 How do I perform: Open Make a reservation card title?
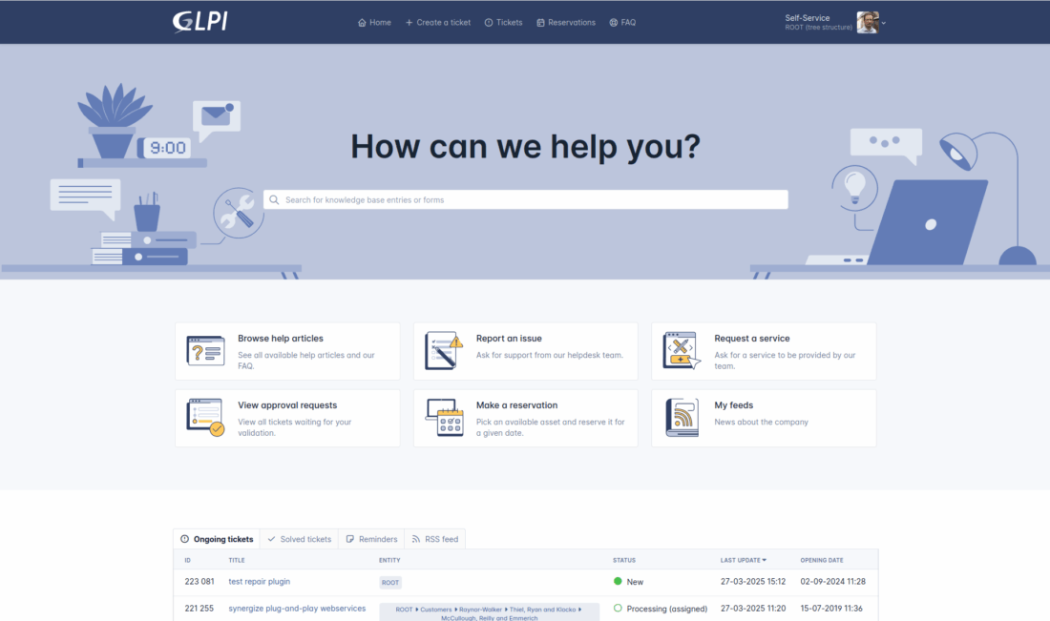[x=517, y=405]
